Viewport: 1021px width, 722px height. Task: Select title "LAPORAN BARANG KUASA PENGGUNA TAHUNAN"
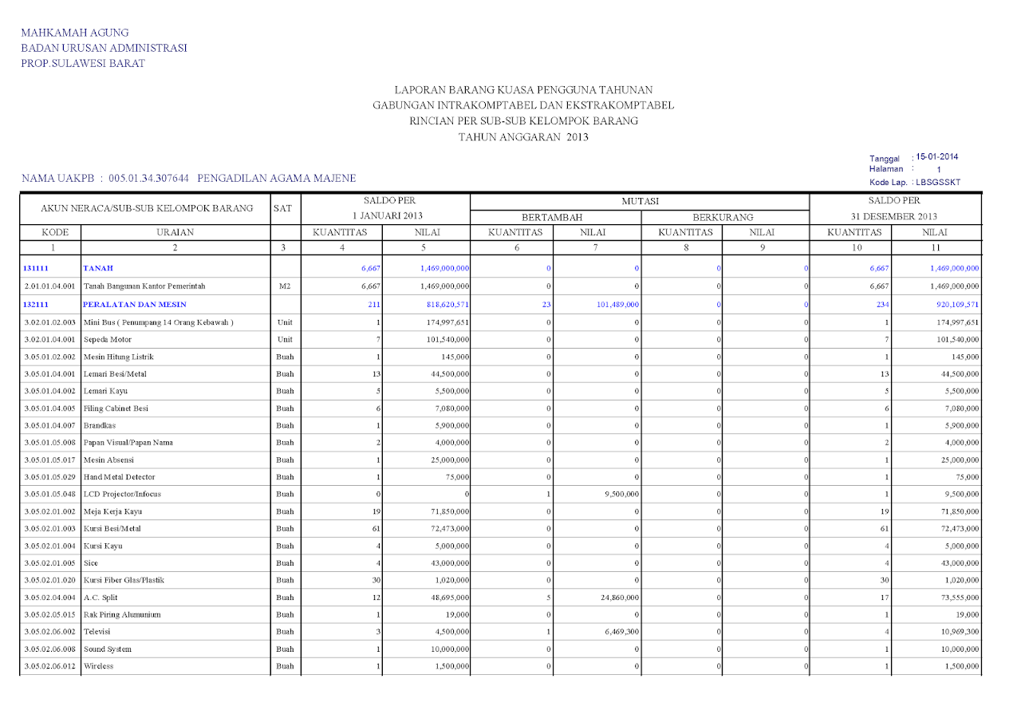point(523,90)
